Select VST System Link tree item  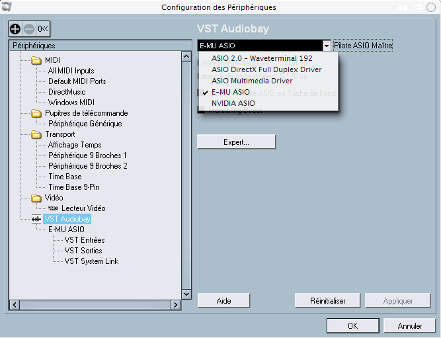(91, 261)
